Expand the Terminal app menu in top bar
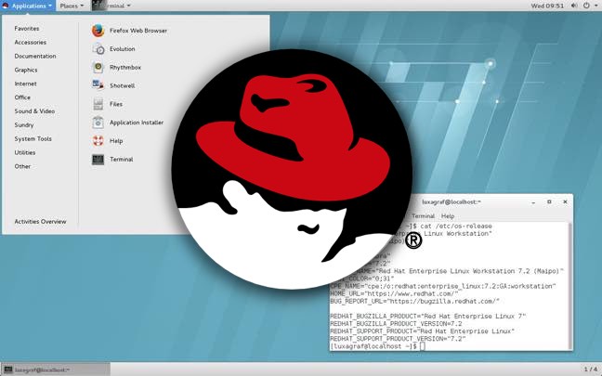The height and width of the screenshot is (376, 602). [111, 6]
